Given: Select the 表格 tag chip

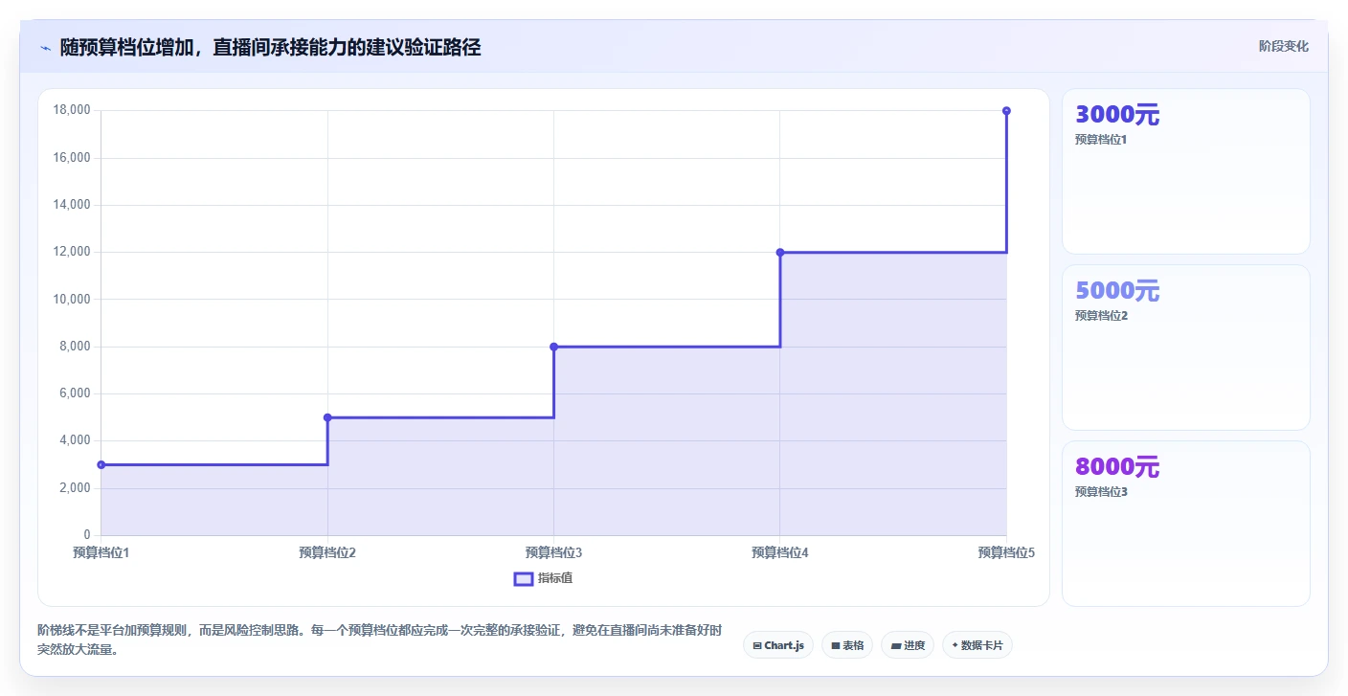Looking at the screenshot, I should point(847,645).
